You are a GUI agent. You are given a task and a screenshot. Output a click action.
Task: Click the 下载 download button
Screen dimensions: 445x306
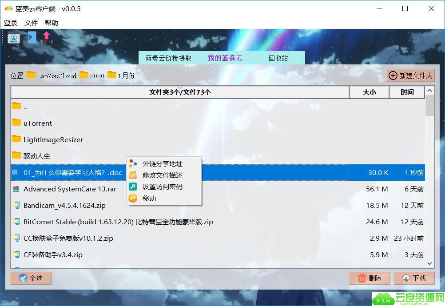tap(414, 278)
